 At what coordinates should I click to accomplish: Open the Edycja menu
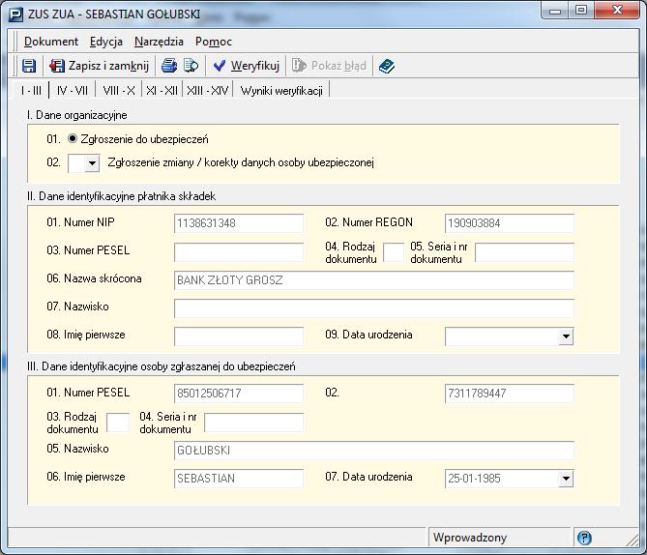pos(106,42)
